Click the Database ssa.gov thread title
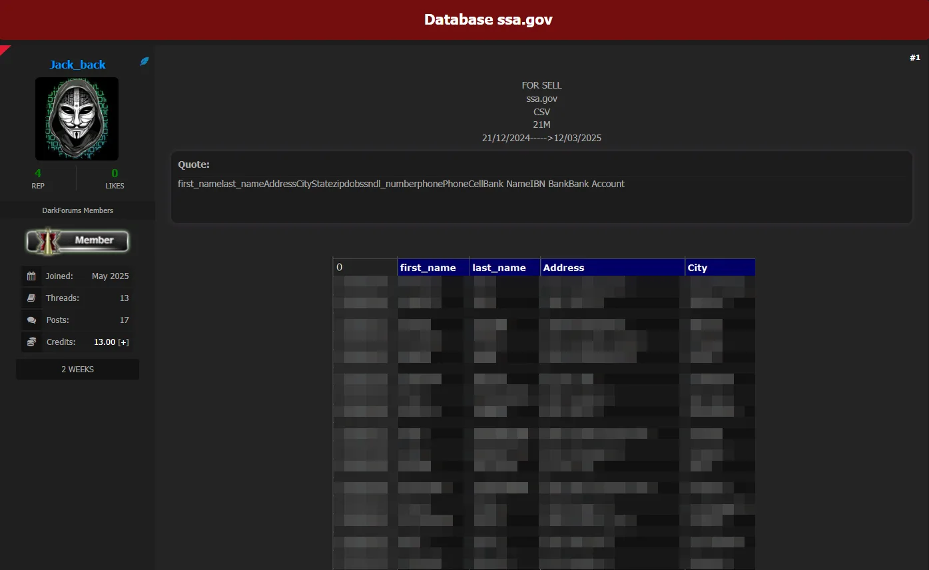 click(488, 19)
